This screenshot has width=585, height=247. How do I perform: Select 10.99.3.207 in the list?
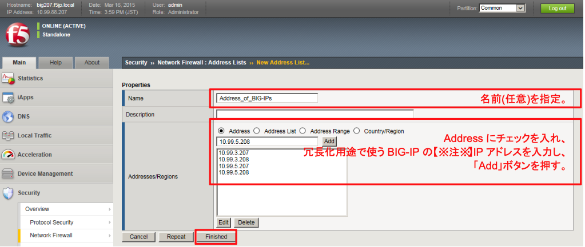click(x=233, y=152)
